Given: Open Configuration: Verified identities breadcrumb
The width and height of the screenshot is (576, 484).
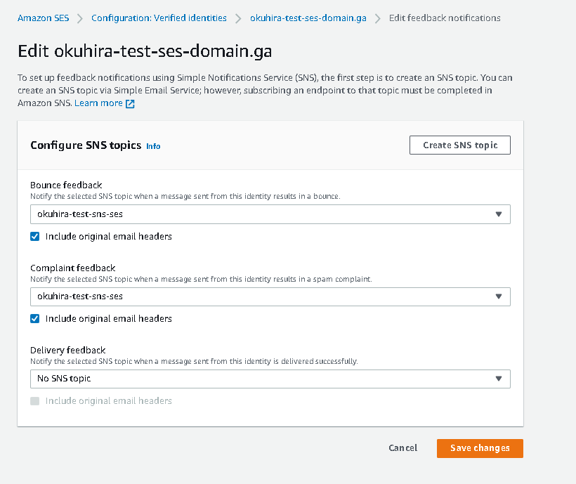Looking at the screenshot, I should pyautogui.click(x=159, y=18).
